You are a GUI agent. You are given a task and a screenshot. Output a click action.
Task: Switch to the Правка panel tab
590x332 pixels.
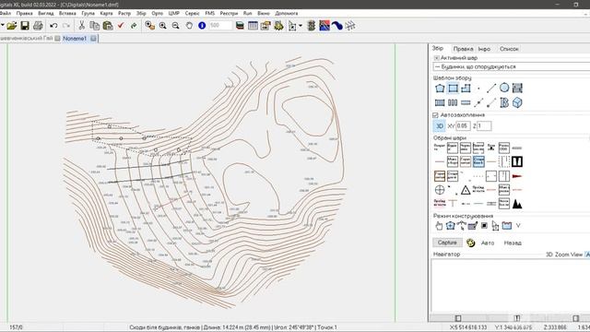coord(463,49)
